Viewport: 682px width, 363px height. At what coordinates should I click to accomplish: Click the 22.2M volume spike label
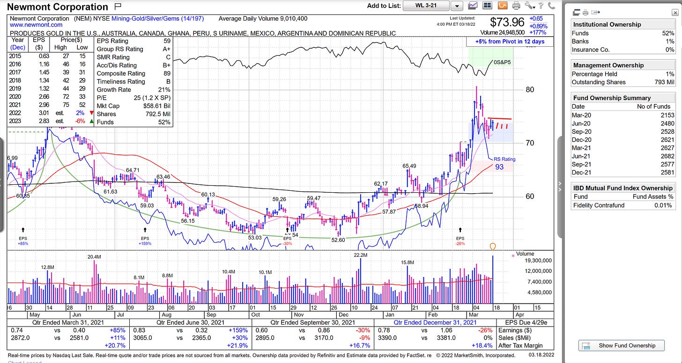coord(361,255)
